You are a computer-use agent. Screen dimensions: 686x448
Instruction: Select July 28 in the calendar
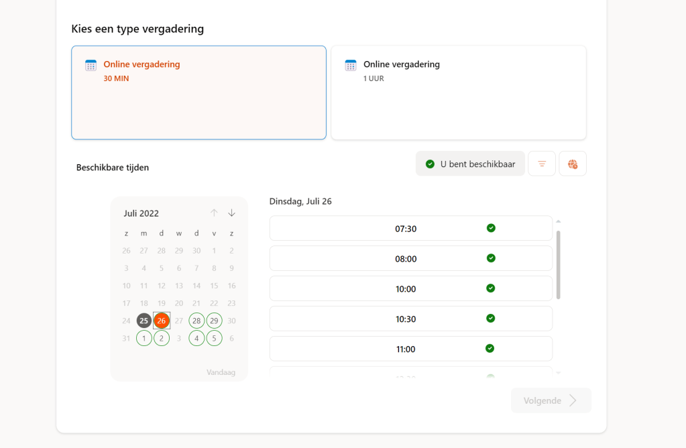point(196,321)
